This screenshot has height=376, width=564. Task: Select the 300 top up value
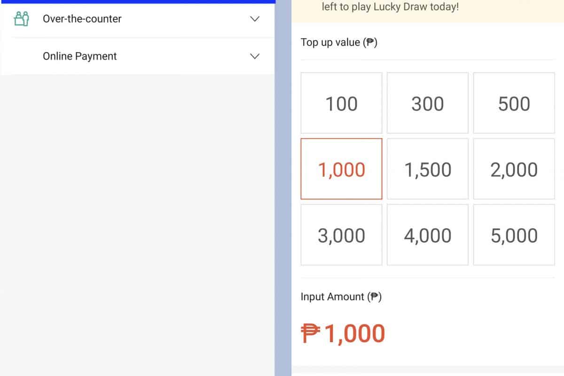(x=427, y=103)
